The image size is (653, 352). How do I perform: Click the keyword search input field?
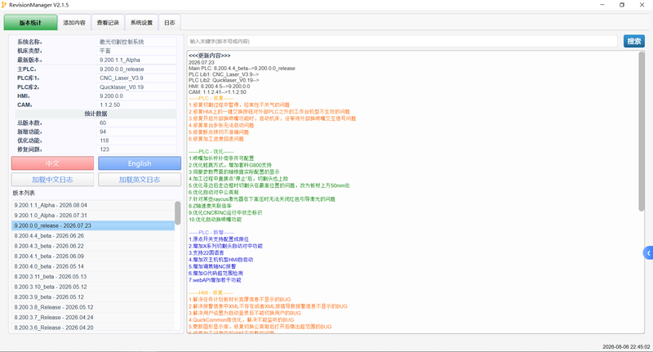pos(402,41)
